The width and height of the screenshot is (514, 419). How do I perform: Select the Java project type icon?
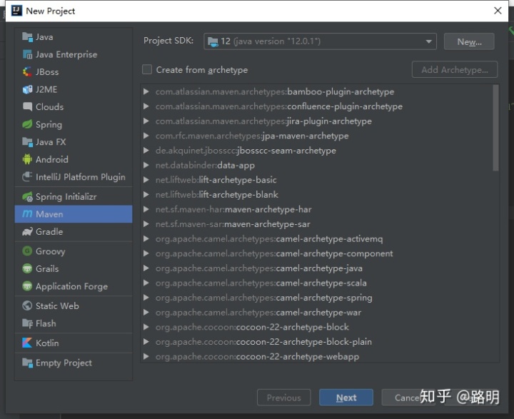(27, 37)
